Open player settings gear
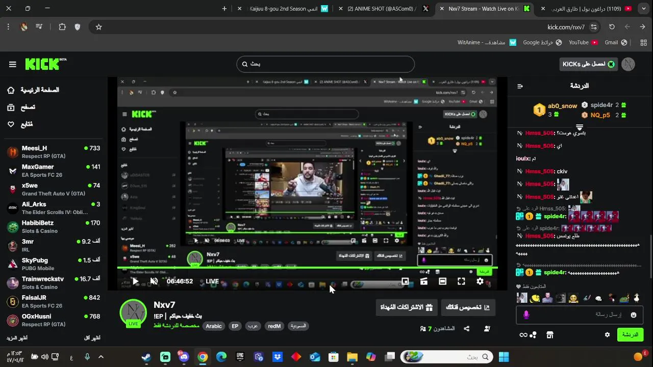 (x=480, y=281)
